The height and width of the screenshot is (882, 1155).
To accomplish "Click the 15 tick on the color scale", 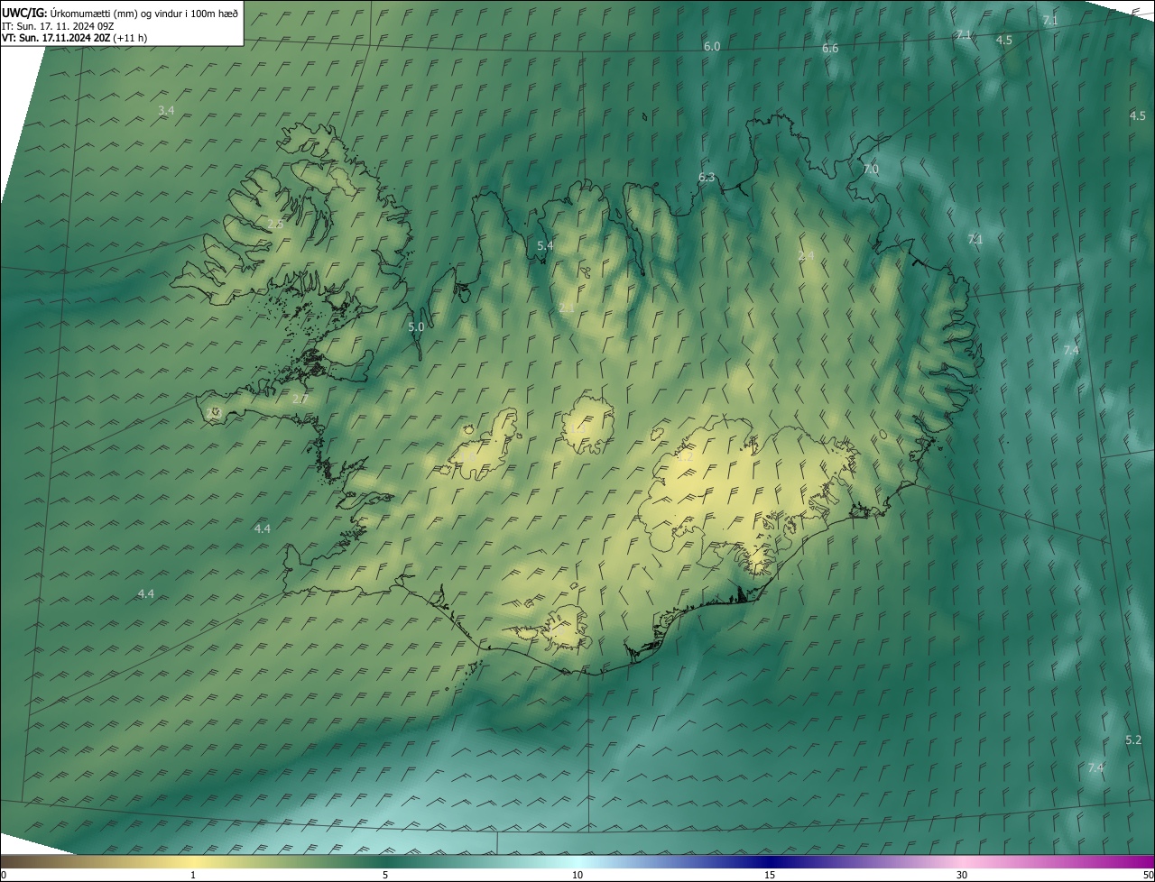I will tap(770, 875).
